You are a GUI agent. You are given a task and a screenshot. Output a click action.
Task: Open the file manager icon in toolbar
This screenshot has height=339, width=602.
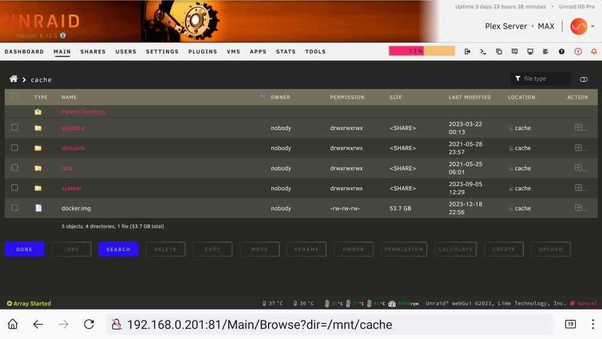(x=498, y=51)
